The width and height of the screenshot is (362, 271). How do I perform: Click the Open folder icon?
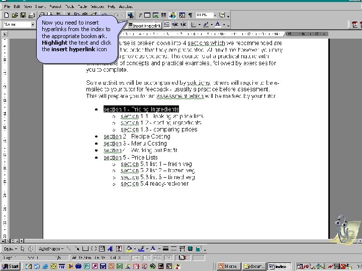click(x=15, y=15)
